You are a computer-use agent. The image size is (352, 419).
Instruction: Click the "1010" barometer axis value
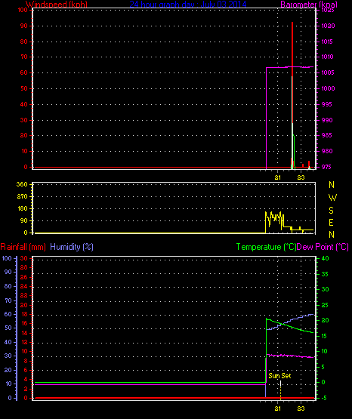[327, 57]
